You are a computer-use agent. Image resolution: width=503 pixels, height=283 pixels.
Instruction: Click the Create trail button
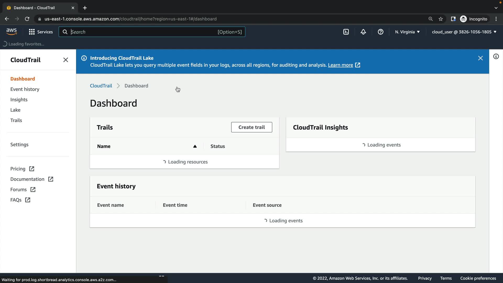[251, 127]
